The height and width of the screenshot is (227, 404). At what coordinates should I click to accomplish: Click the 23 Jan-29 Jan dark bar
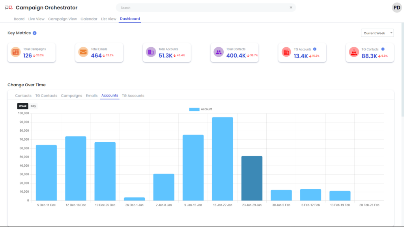[252, 178]
